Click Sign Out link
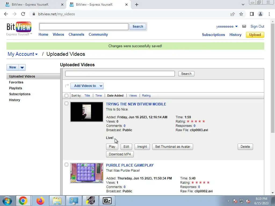This screenshot has height=206, width=275. click(257, 27)
